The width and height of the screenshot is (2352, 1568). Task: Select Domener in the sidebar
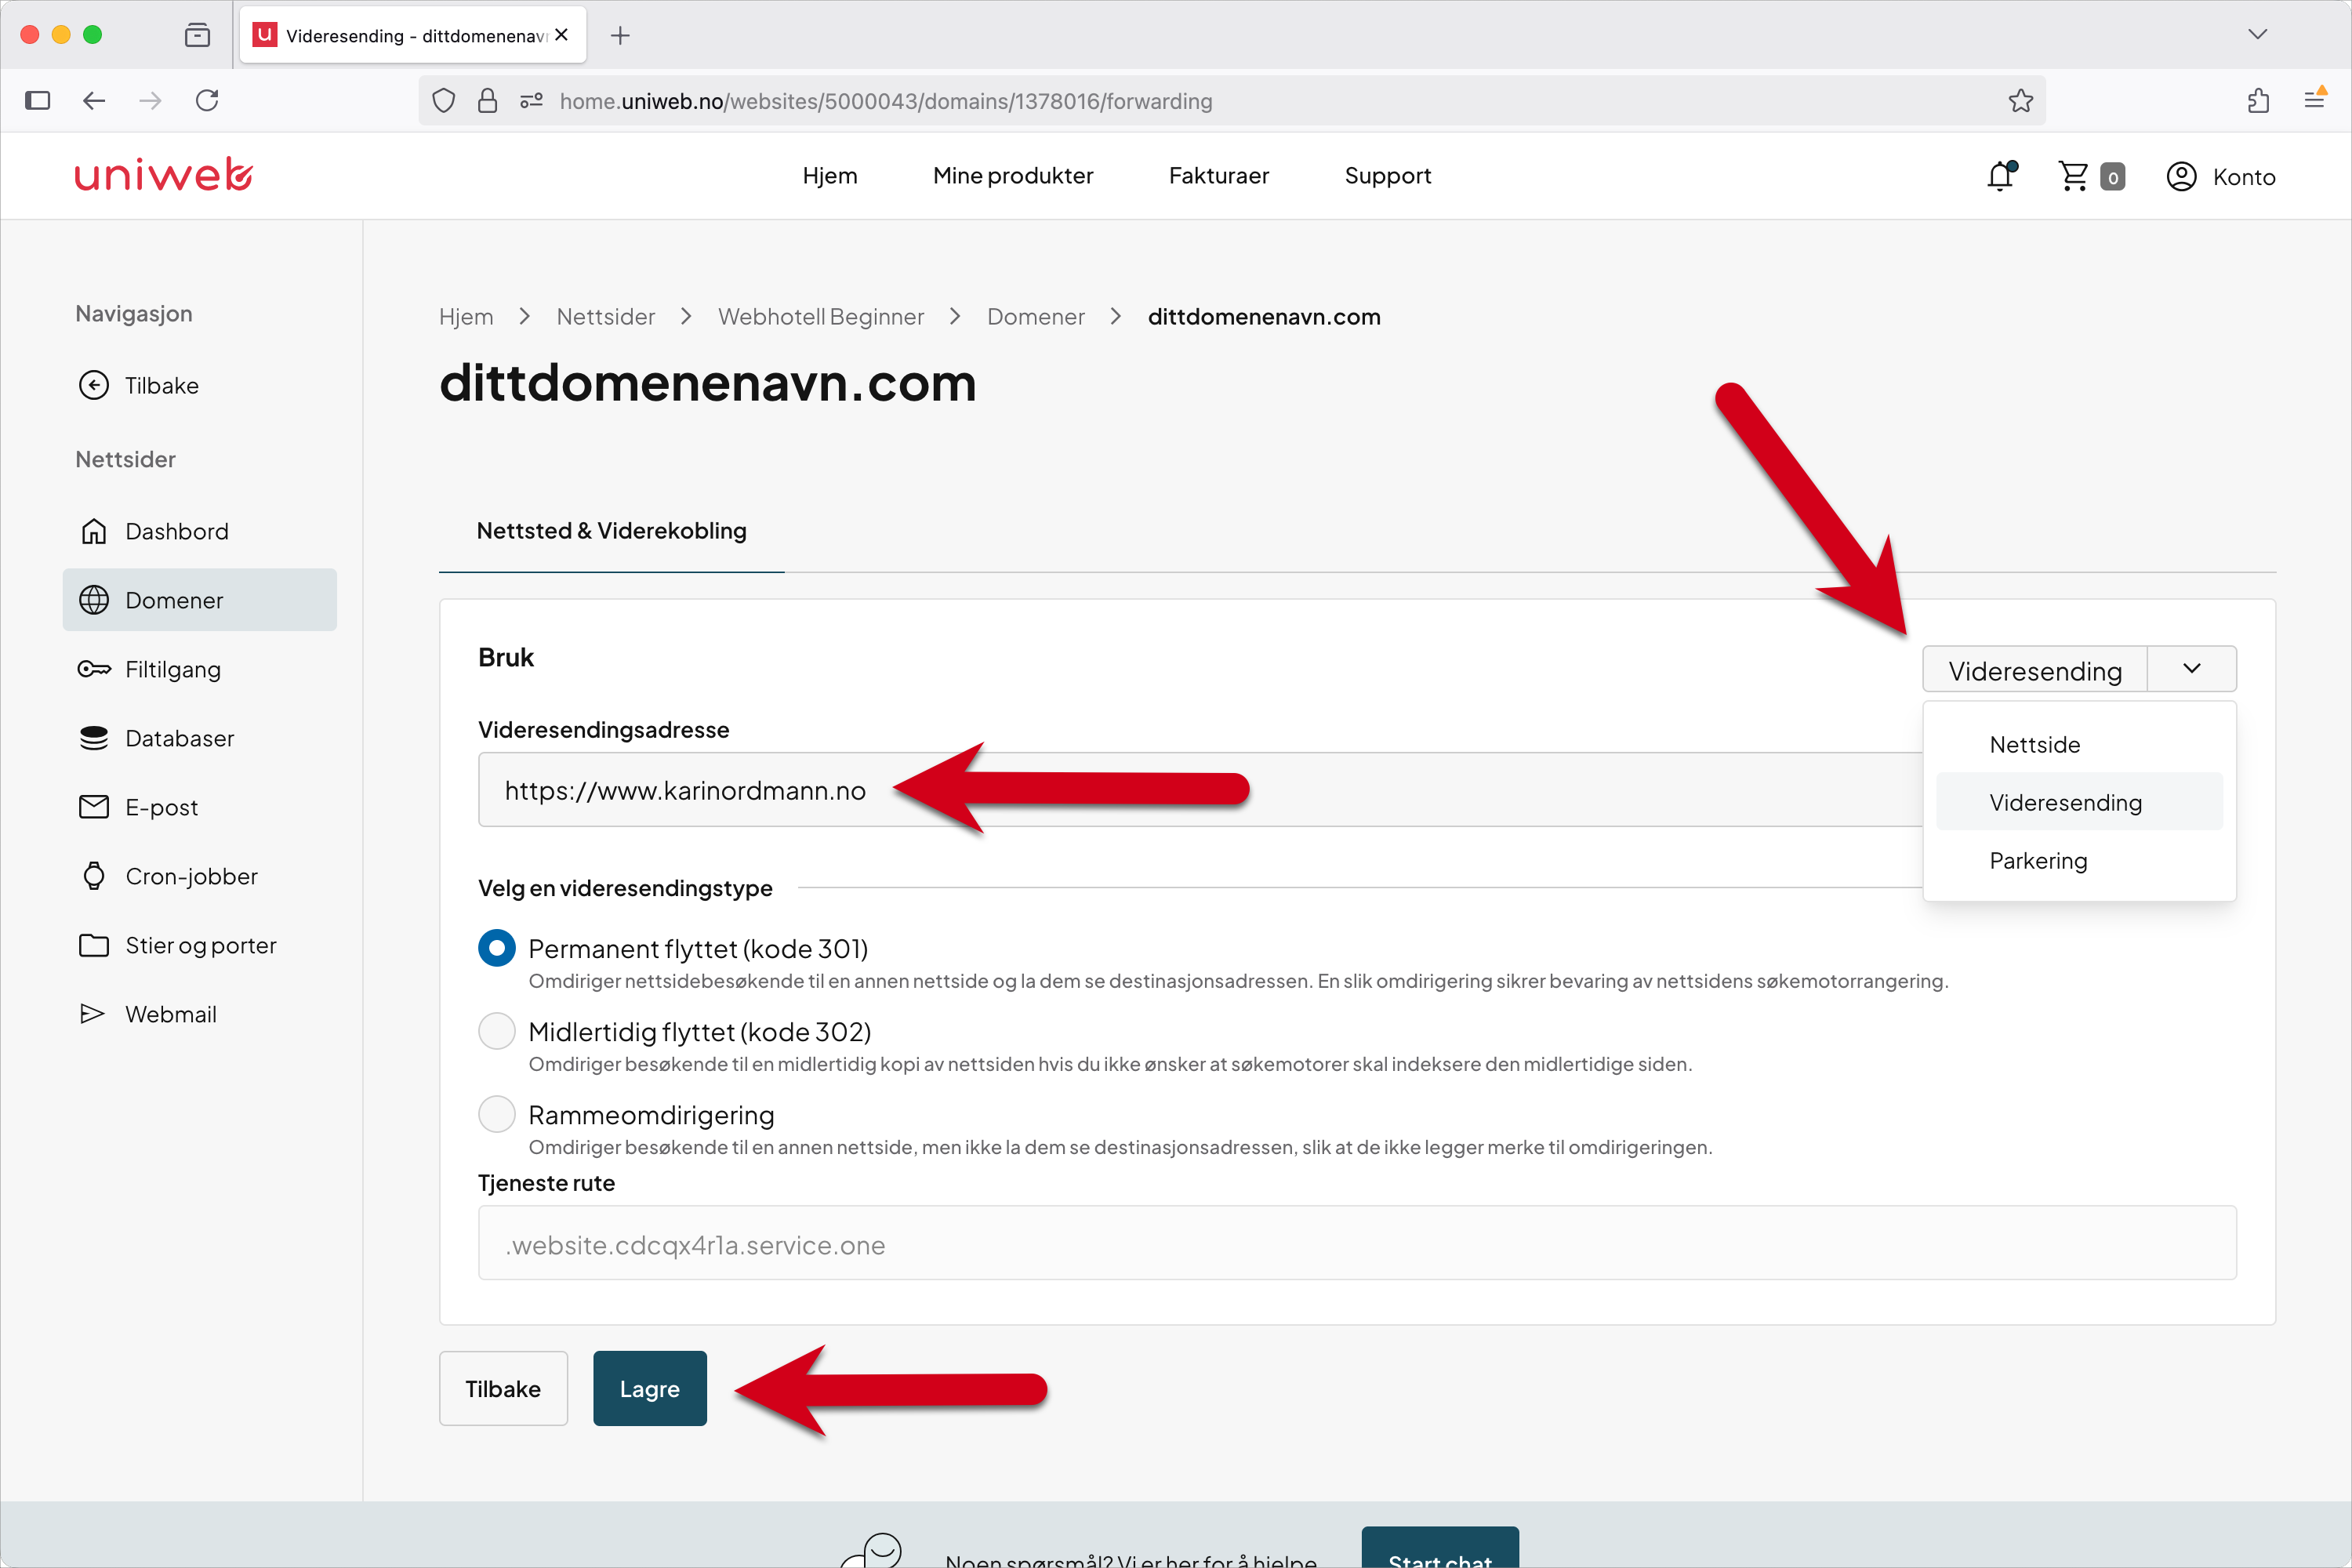(200, 600)
